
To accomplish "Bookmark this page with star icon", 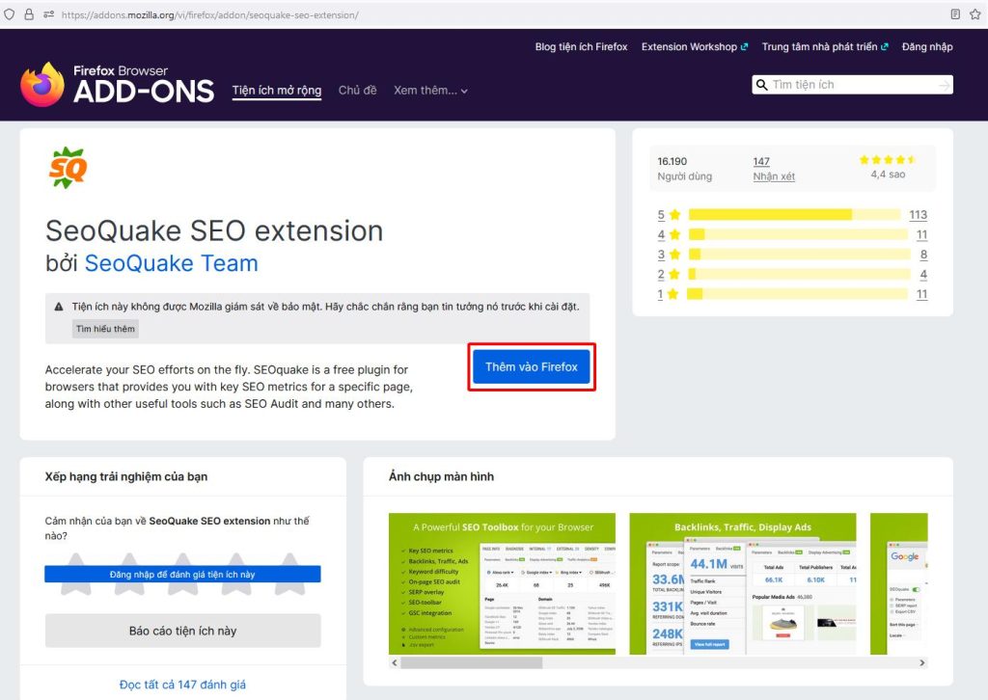I will tap(975, 14).
